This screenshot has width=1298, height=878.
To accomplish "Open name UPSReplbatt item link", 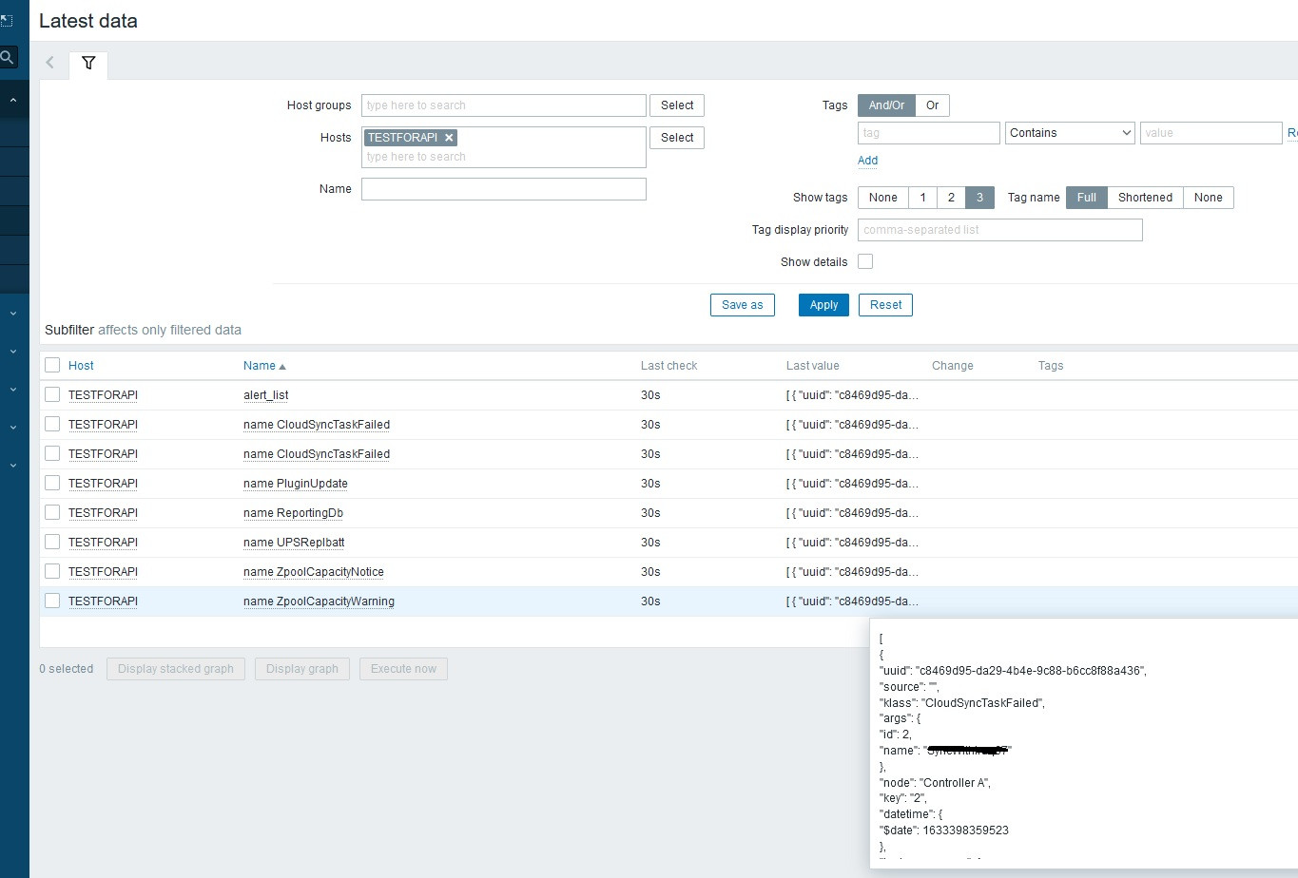I will tap(294, 542).
